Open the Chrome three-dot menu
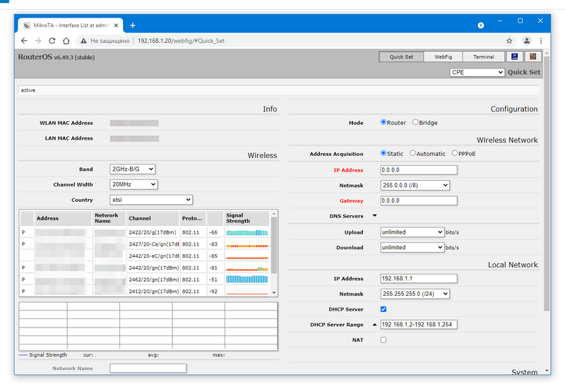This screenshot has width=565, height=389. point(541,41)
